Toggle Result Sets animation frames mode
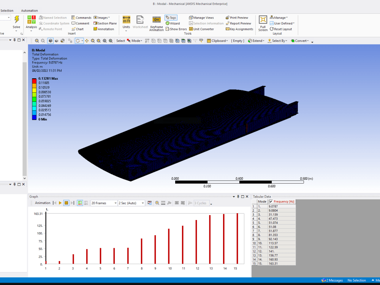 86,203
